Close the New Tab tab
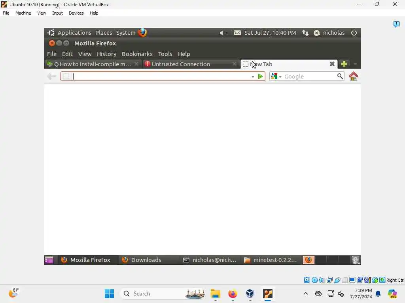Screen dimensions: 405x303 pos(332,64)
